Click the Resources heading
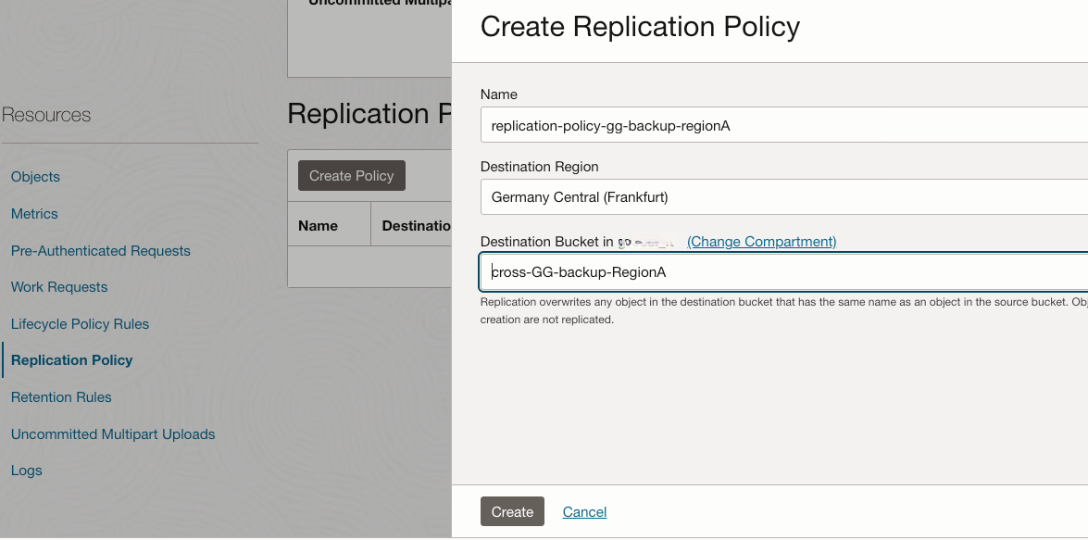Screen dimensions: 1088x540 [45, 115]
